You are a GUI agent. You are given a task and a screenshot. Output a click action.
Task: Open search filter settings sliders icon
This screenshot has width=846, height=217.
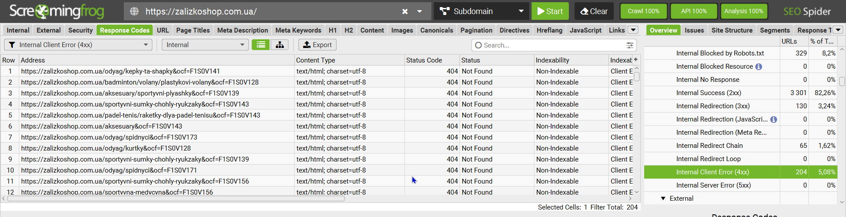[x=630, y=45]
